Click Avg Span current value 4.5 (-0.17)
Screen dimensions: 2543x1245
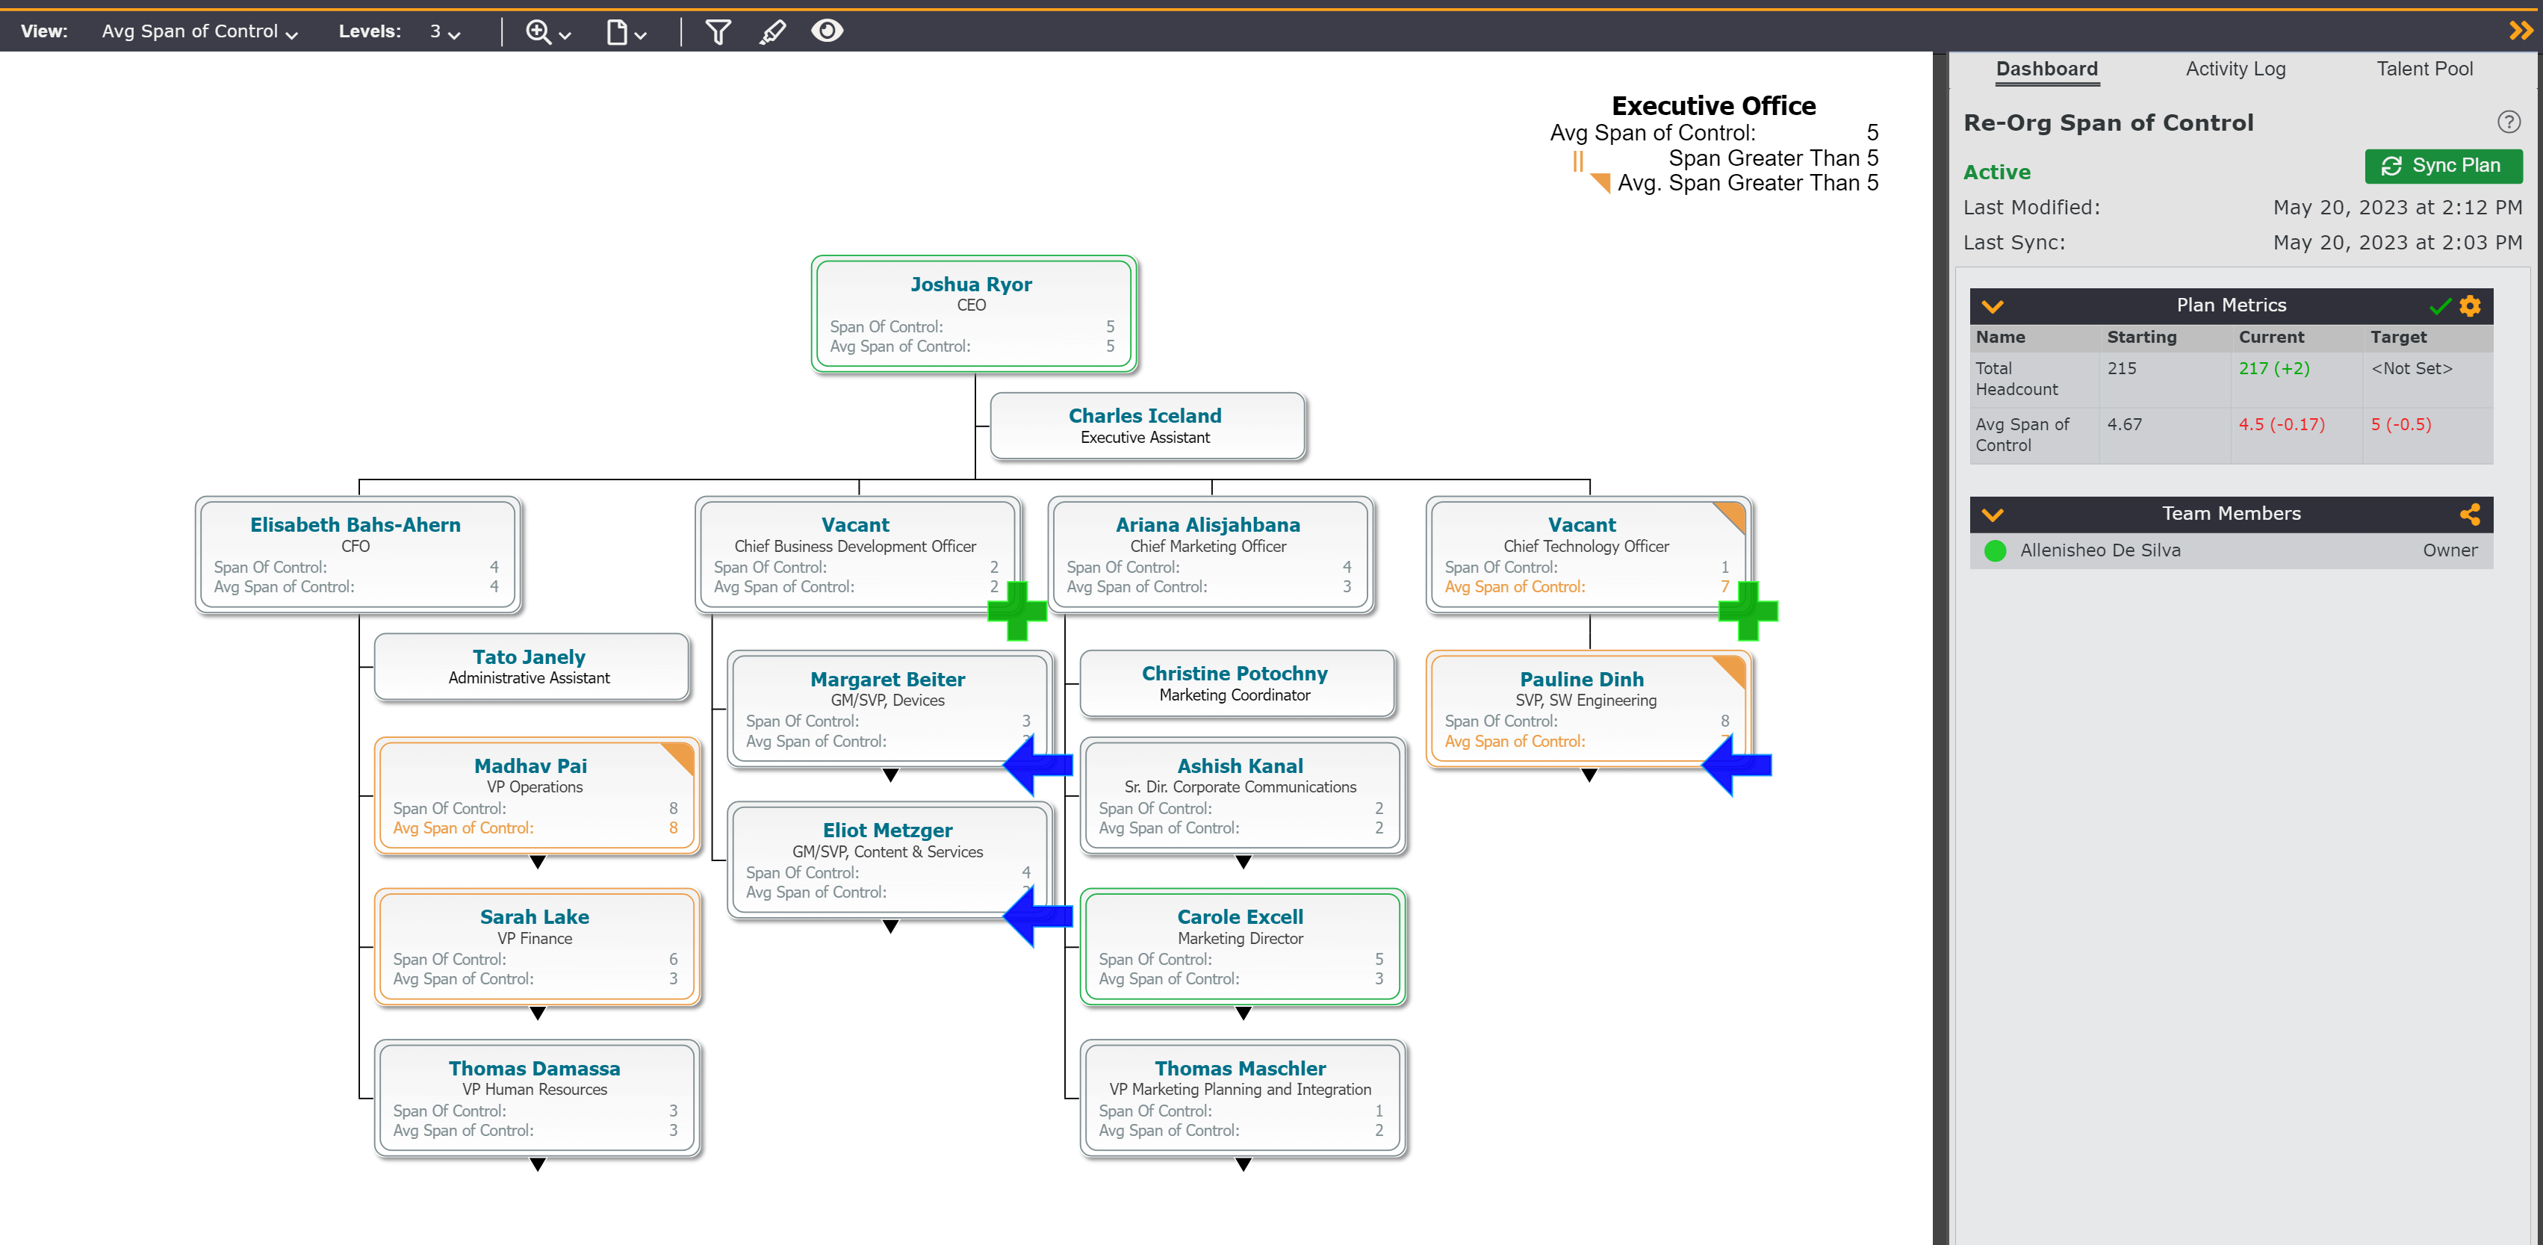(x=2282, y=424)
